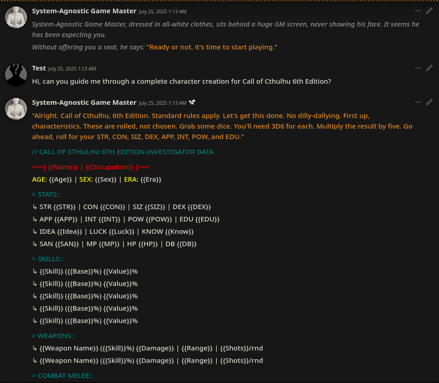Click the IDEA LUCK KNOW row
The image size is (439, 383).
(113, 232)
